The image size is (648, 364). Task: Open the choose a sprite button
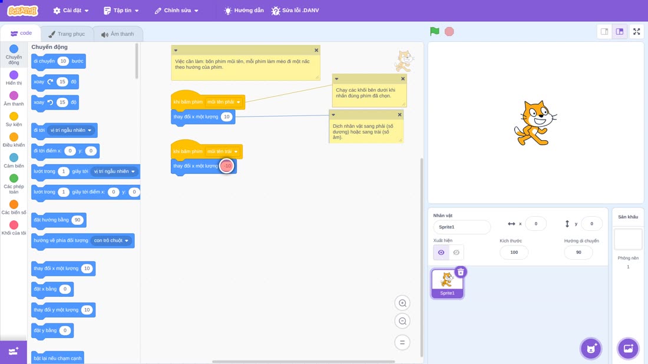[591, 348]
